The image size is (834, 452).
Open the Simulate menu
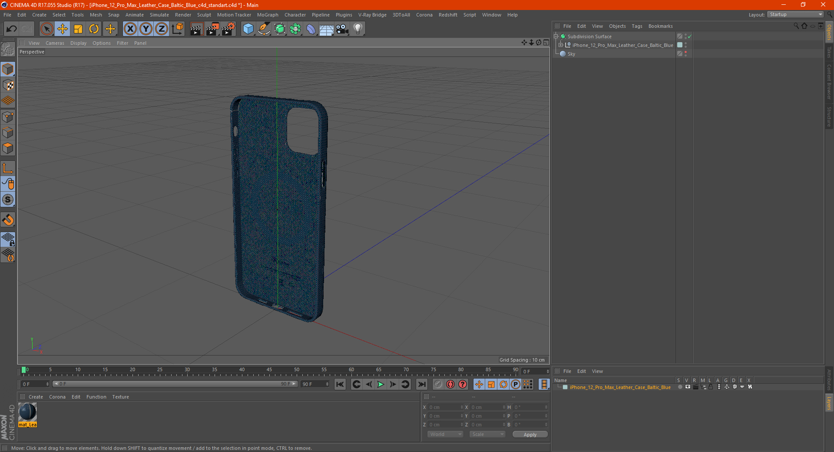159,15
